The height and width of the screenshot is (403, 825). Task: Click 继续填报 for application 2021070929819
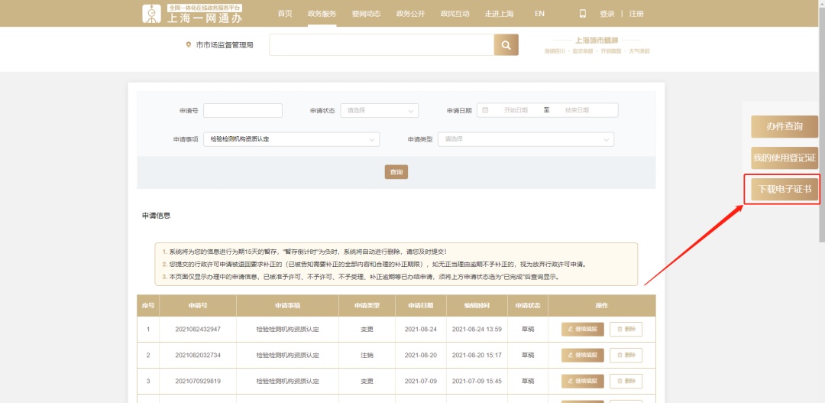coord(583,381)
